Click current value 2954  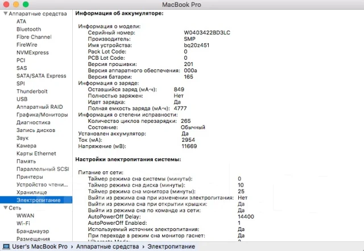(188, 140)
